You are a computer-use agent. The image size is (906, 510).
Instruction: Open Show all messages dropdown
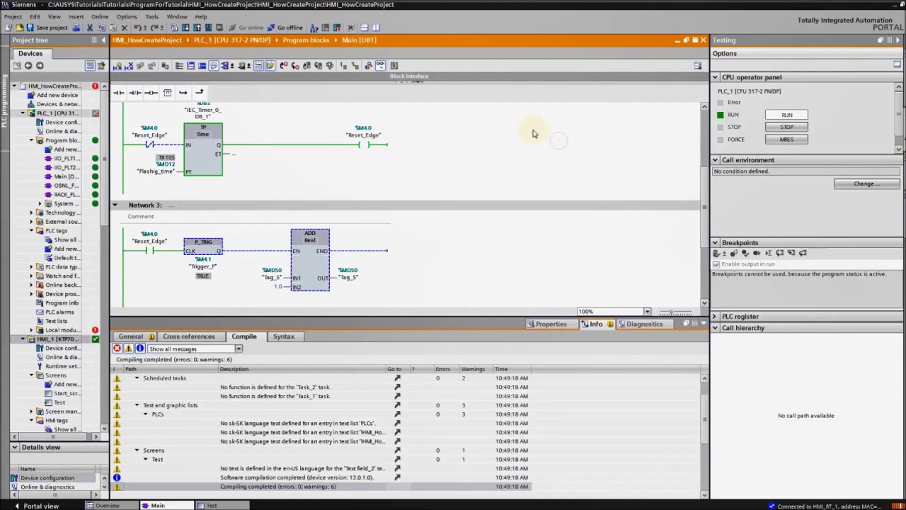pos(239,348)
